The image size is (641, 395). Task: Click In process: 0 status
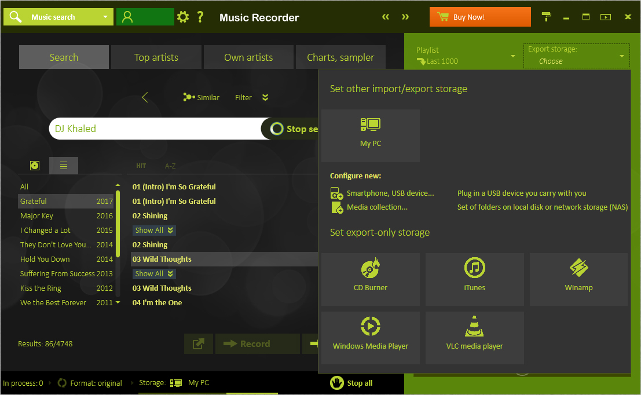point(23,383)
